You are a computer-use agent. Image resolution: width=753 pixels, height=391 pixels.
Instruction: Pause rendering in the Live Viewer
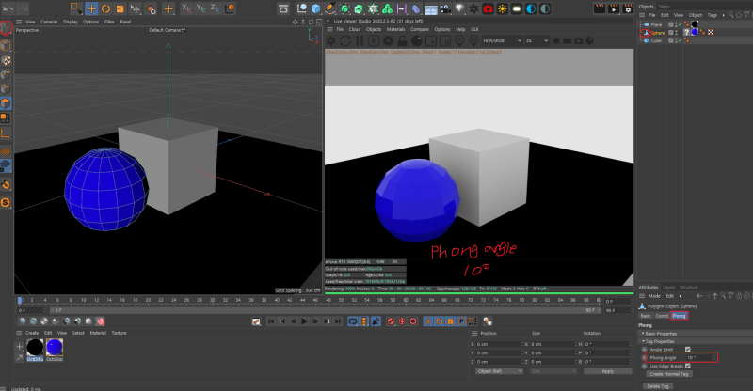coord(360,41)
